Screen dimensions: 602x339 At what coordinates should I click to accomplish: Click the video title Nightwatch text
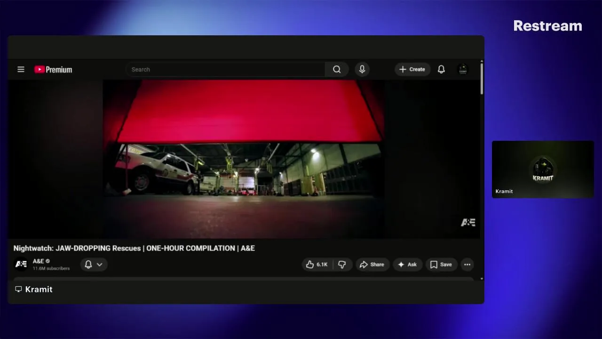(x=134, y=248)
